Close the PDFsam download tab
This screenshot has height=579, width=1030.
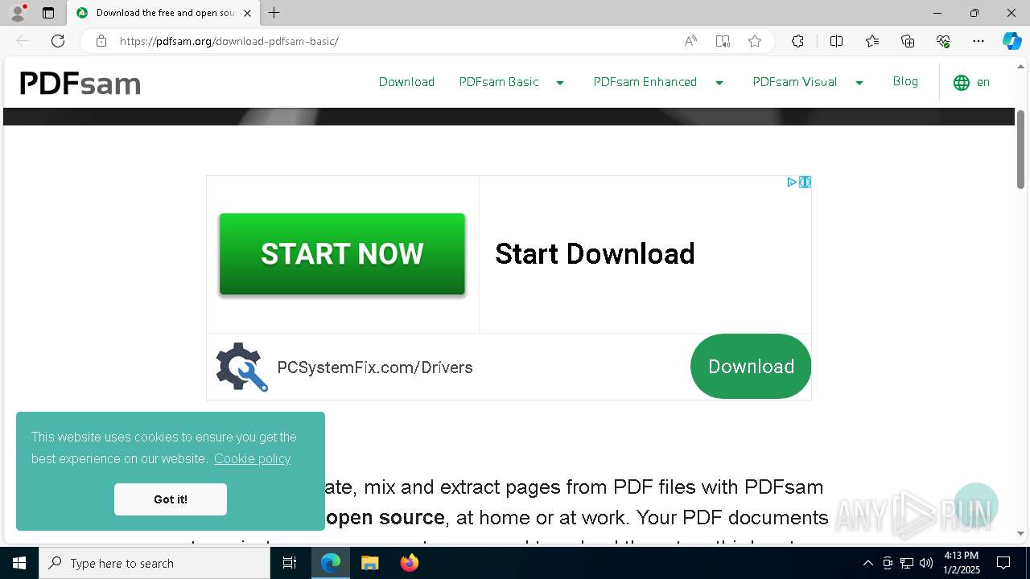coord(247,13)
